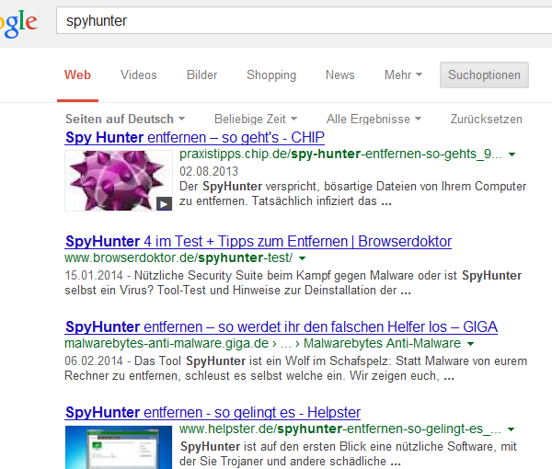Open the Alle Ergebnisse filter dropdown
Image resolution: width=552 pixels, height=469 pixels.
click(374, 119)
